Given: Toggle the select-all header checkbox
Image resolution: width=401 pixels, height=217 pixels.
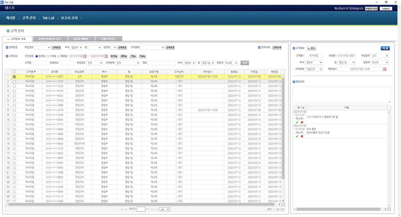Looking at the screenshot, I should click(14, 72).
